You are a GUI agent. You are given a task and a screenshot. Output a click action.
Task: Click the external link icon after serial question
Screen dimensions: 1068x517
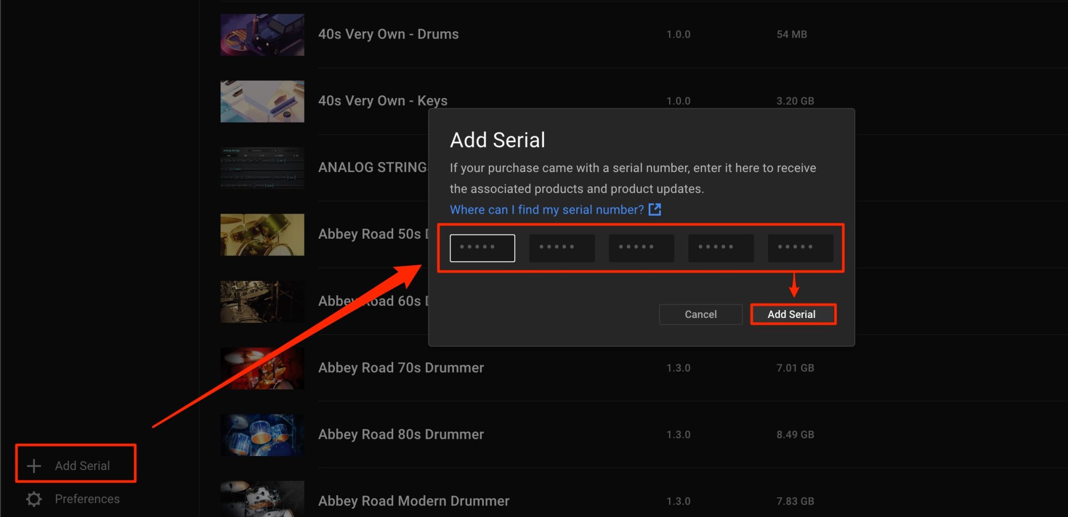[x=654, y=210]
